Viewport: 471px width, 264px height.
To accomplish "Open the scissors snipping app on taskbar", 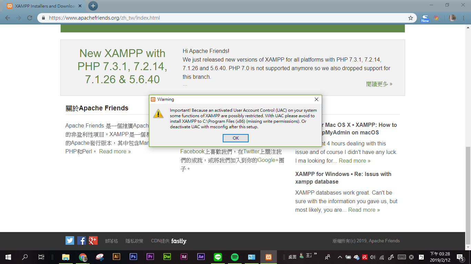I will tap(100, 257).
